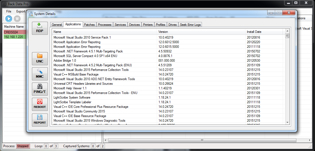The image size is (315, 151).
Task: Launch the MMC wrench button
Action: (x=40, y=74)
